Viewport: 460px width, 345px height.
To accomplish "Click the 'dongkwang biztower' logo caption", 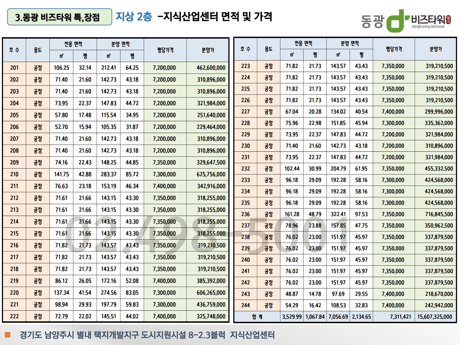I will pos(428,27).
